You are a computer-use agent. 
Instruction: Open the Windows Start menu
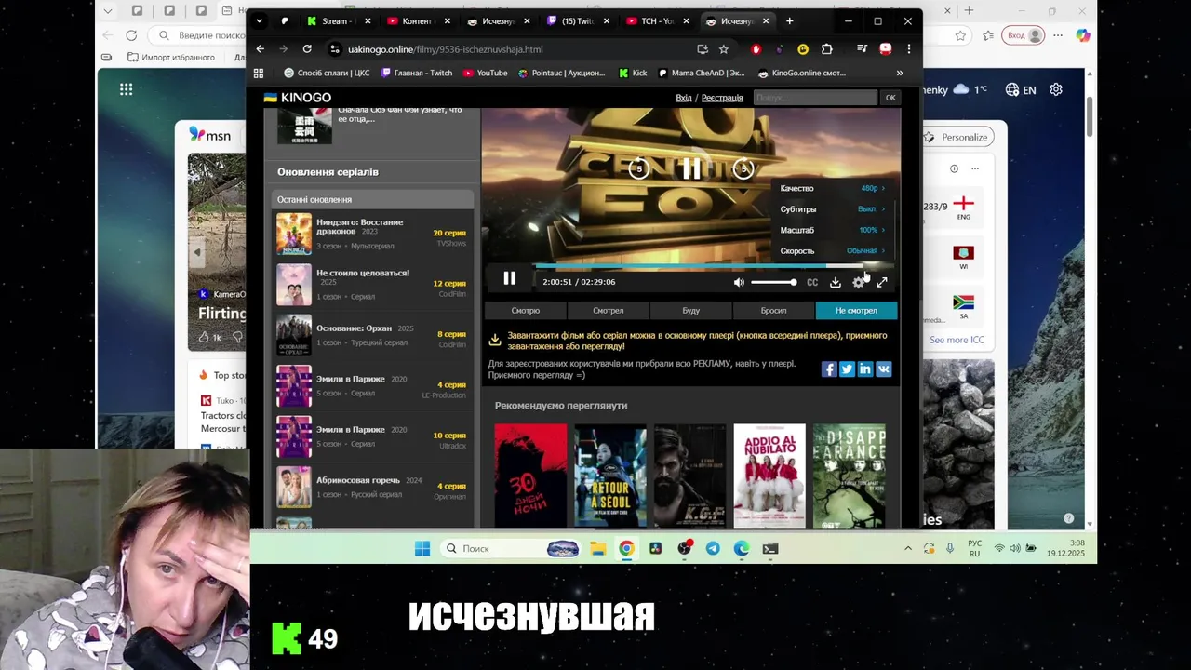pos(422,548)
